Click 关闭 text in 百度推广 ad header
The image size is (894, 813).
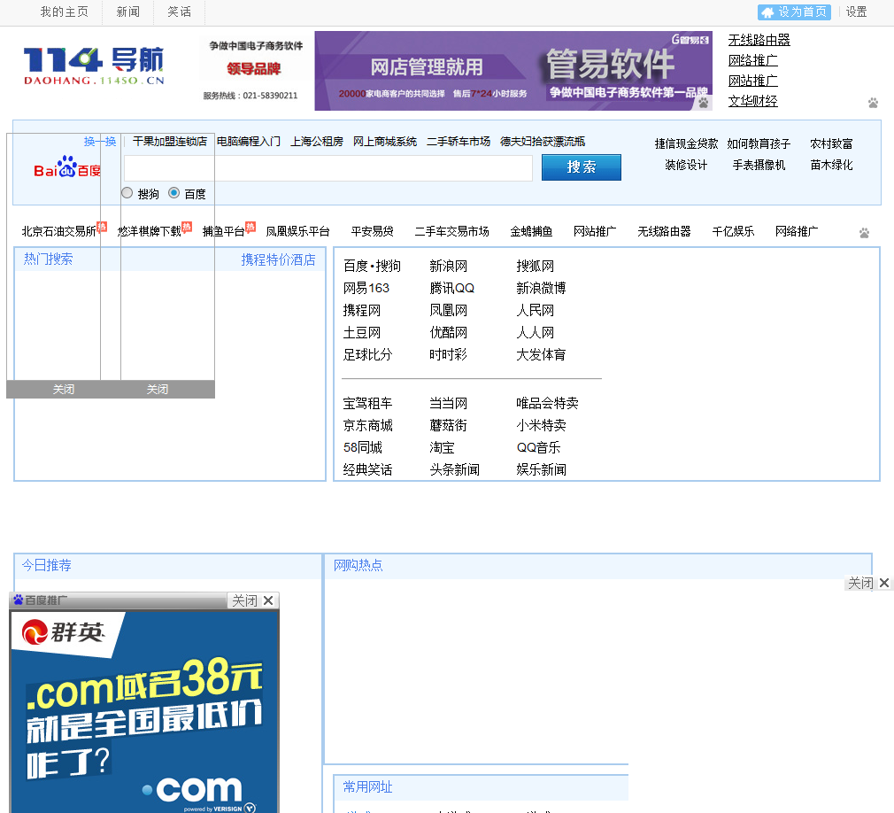coord(244,600)
